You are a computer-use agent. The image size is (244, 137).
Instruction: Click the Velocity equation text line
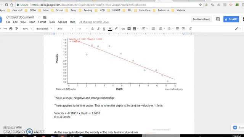point(77,113)
